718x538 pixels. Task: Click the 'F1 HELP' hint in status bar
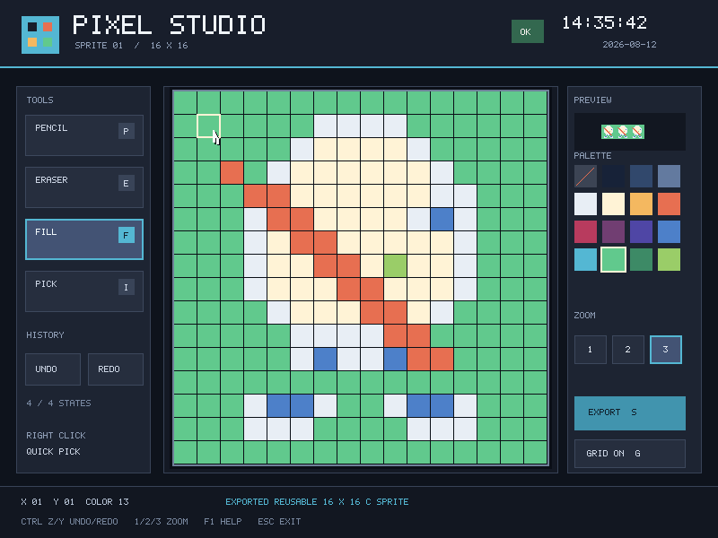point(223,522)
